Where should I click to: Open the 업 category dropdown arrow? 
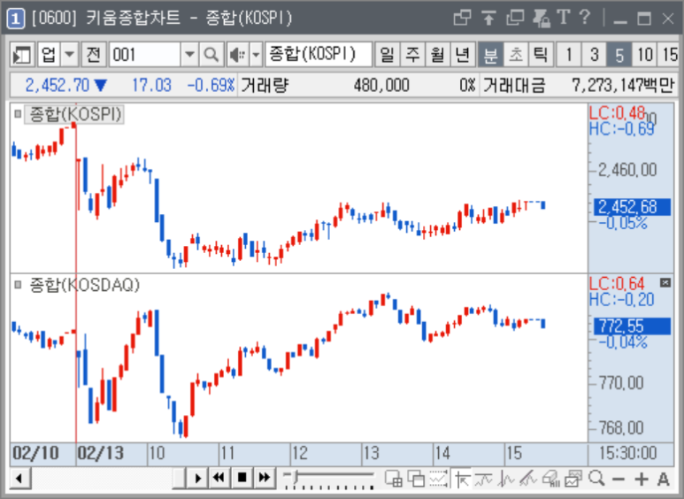tap(69, 55)
